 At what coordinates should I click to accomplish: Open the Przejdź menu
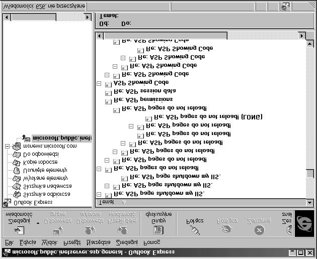[72, 242]
